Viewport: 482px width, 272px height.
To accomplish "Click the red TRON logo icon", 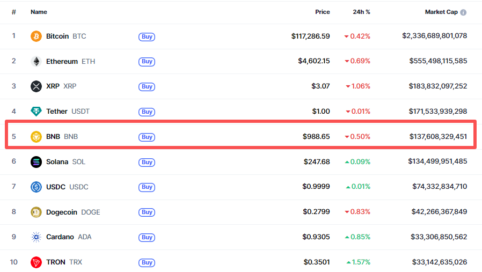I will 36,262.
